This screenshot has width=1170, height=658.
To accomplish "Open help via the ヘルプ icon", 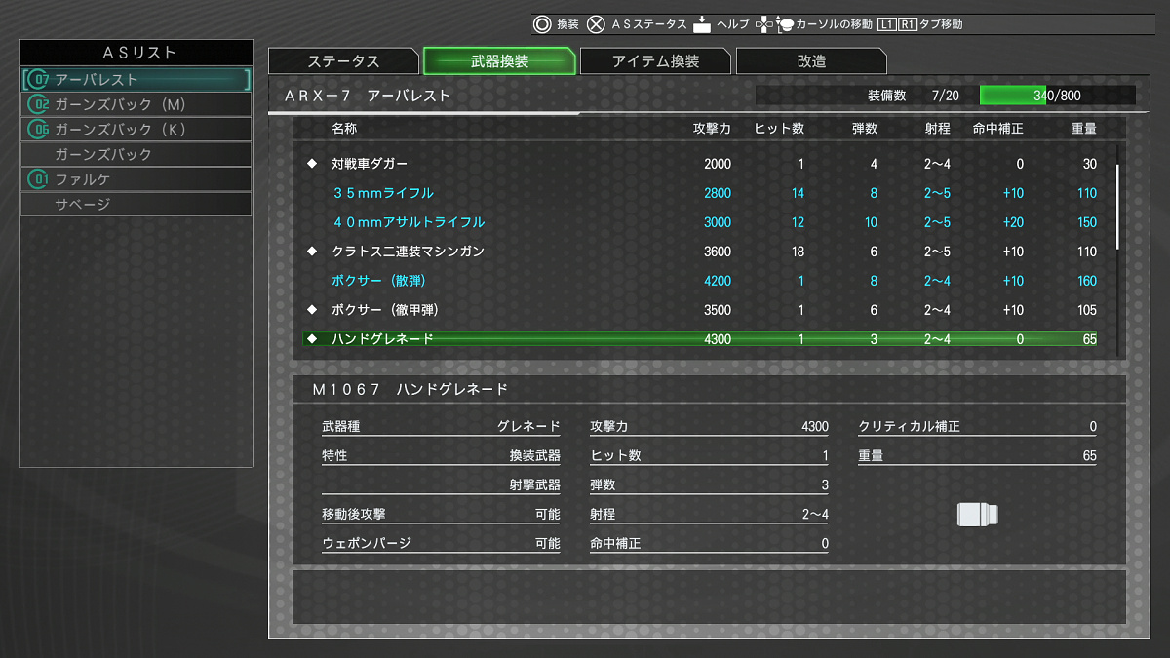I will click(x=703, y=25).
